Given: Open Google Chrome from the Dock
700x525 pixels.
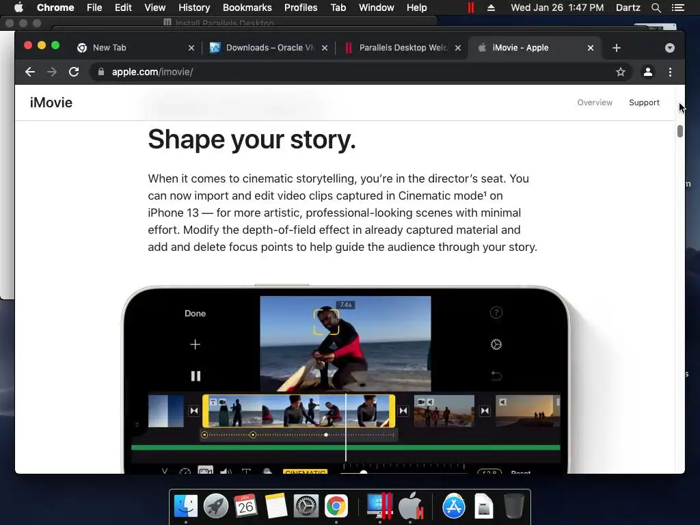Looking at the screenshot, I should [x=336, y=506].
